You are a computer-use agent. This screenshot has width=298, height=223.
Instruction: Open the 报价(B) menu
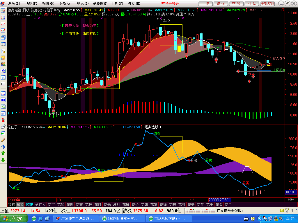(x=48, y=3)
